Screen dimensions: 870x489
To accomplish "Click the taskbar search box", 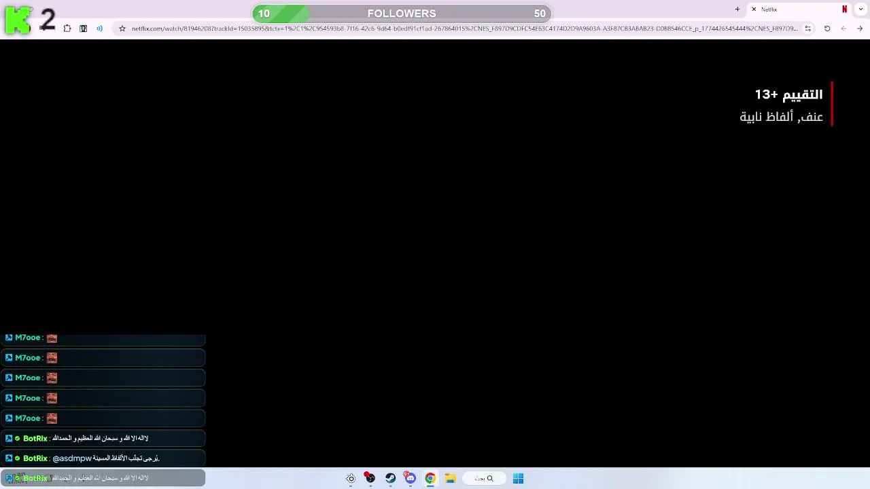I will click(483, 479).
